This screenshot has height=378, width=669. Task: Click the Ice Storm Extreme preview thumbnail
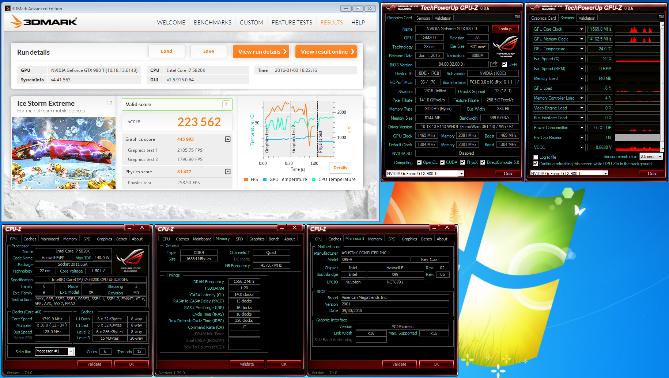pyautogui.click(x=64, y=153)
